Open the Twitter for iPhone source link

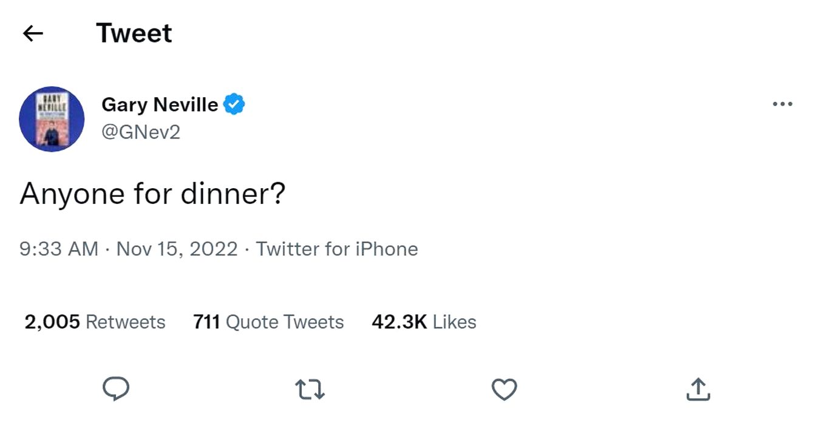[x=337, y=249]
